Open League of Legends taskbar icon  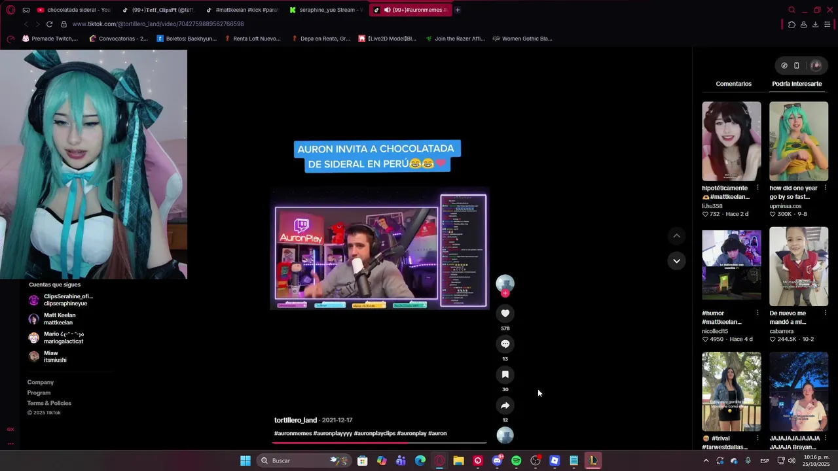592,461
